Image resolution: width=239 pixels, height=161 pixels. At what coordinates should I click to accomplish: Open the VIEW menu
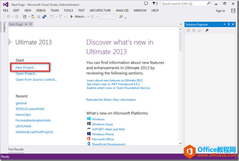click(28, 10)
